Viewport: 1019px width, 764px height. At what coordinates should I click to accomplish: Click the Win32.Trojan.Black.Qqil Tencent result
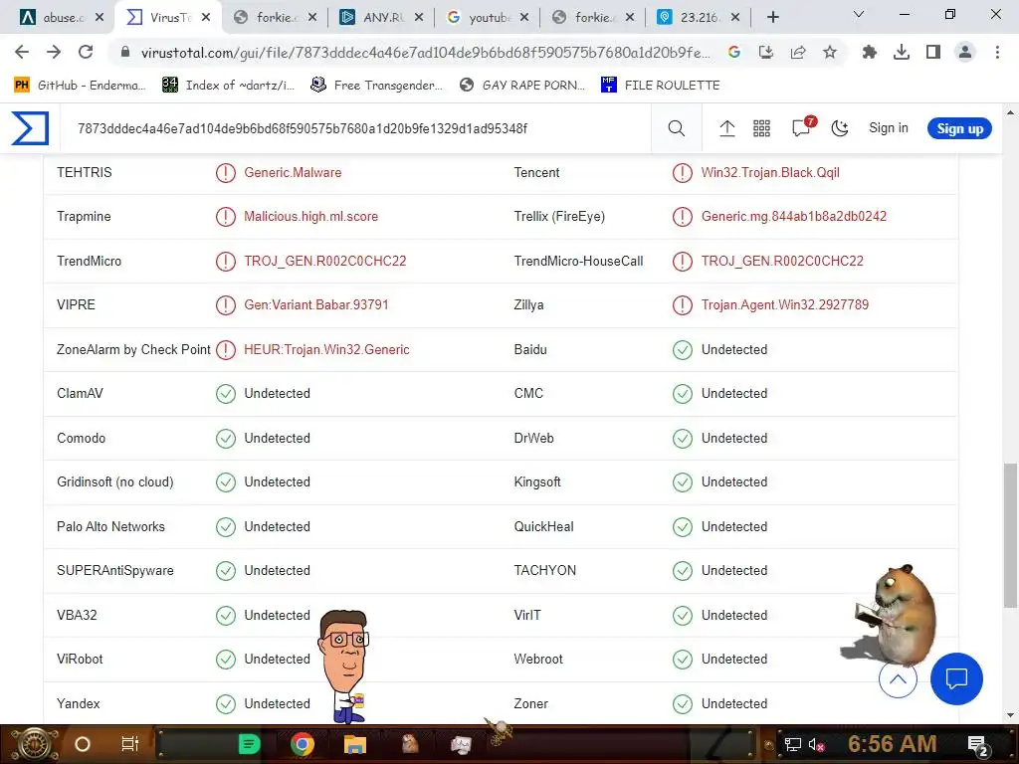coord(770,173)
